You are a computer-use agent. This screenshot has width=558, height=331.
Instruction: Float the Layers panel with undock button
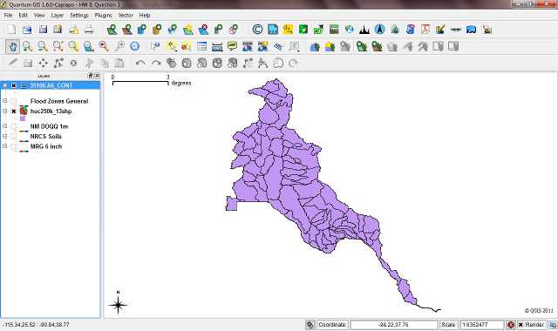coord(91,76)
